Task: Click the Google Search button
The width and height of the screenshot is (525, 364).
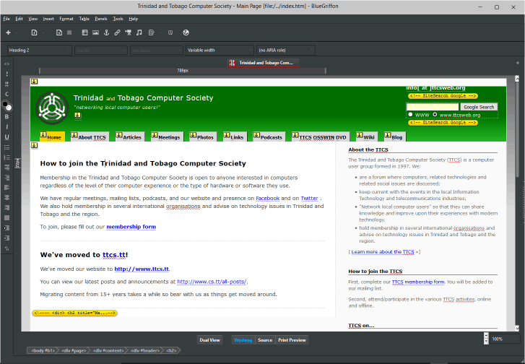Action: pos(479,107)
